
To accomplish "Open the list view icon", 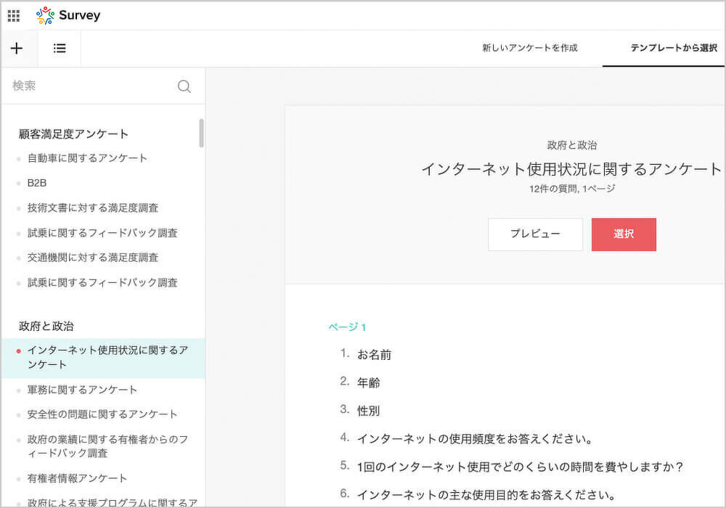I will click(x=60, y=49).
